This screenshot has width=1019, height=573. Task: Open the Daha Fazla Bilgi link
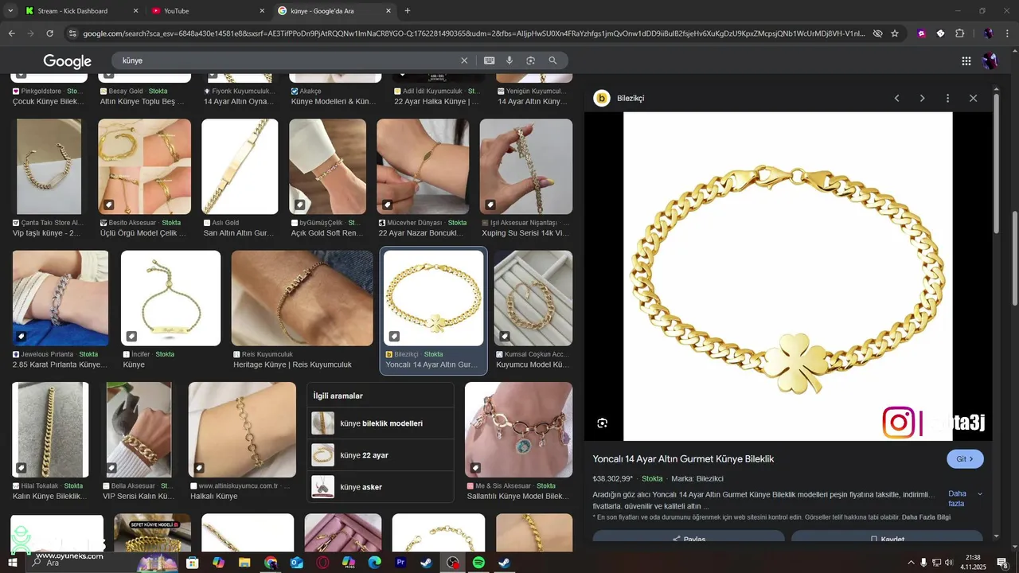(x=926, y=517)
